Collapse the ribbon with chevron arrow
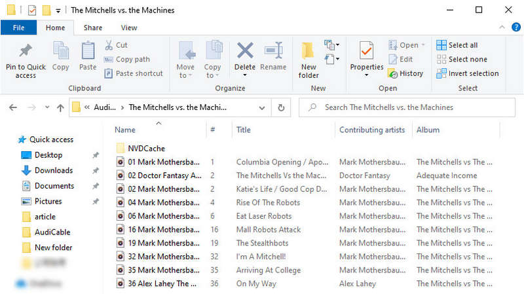Screen dimensions: 524x294 coord(502,27)
